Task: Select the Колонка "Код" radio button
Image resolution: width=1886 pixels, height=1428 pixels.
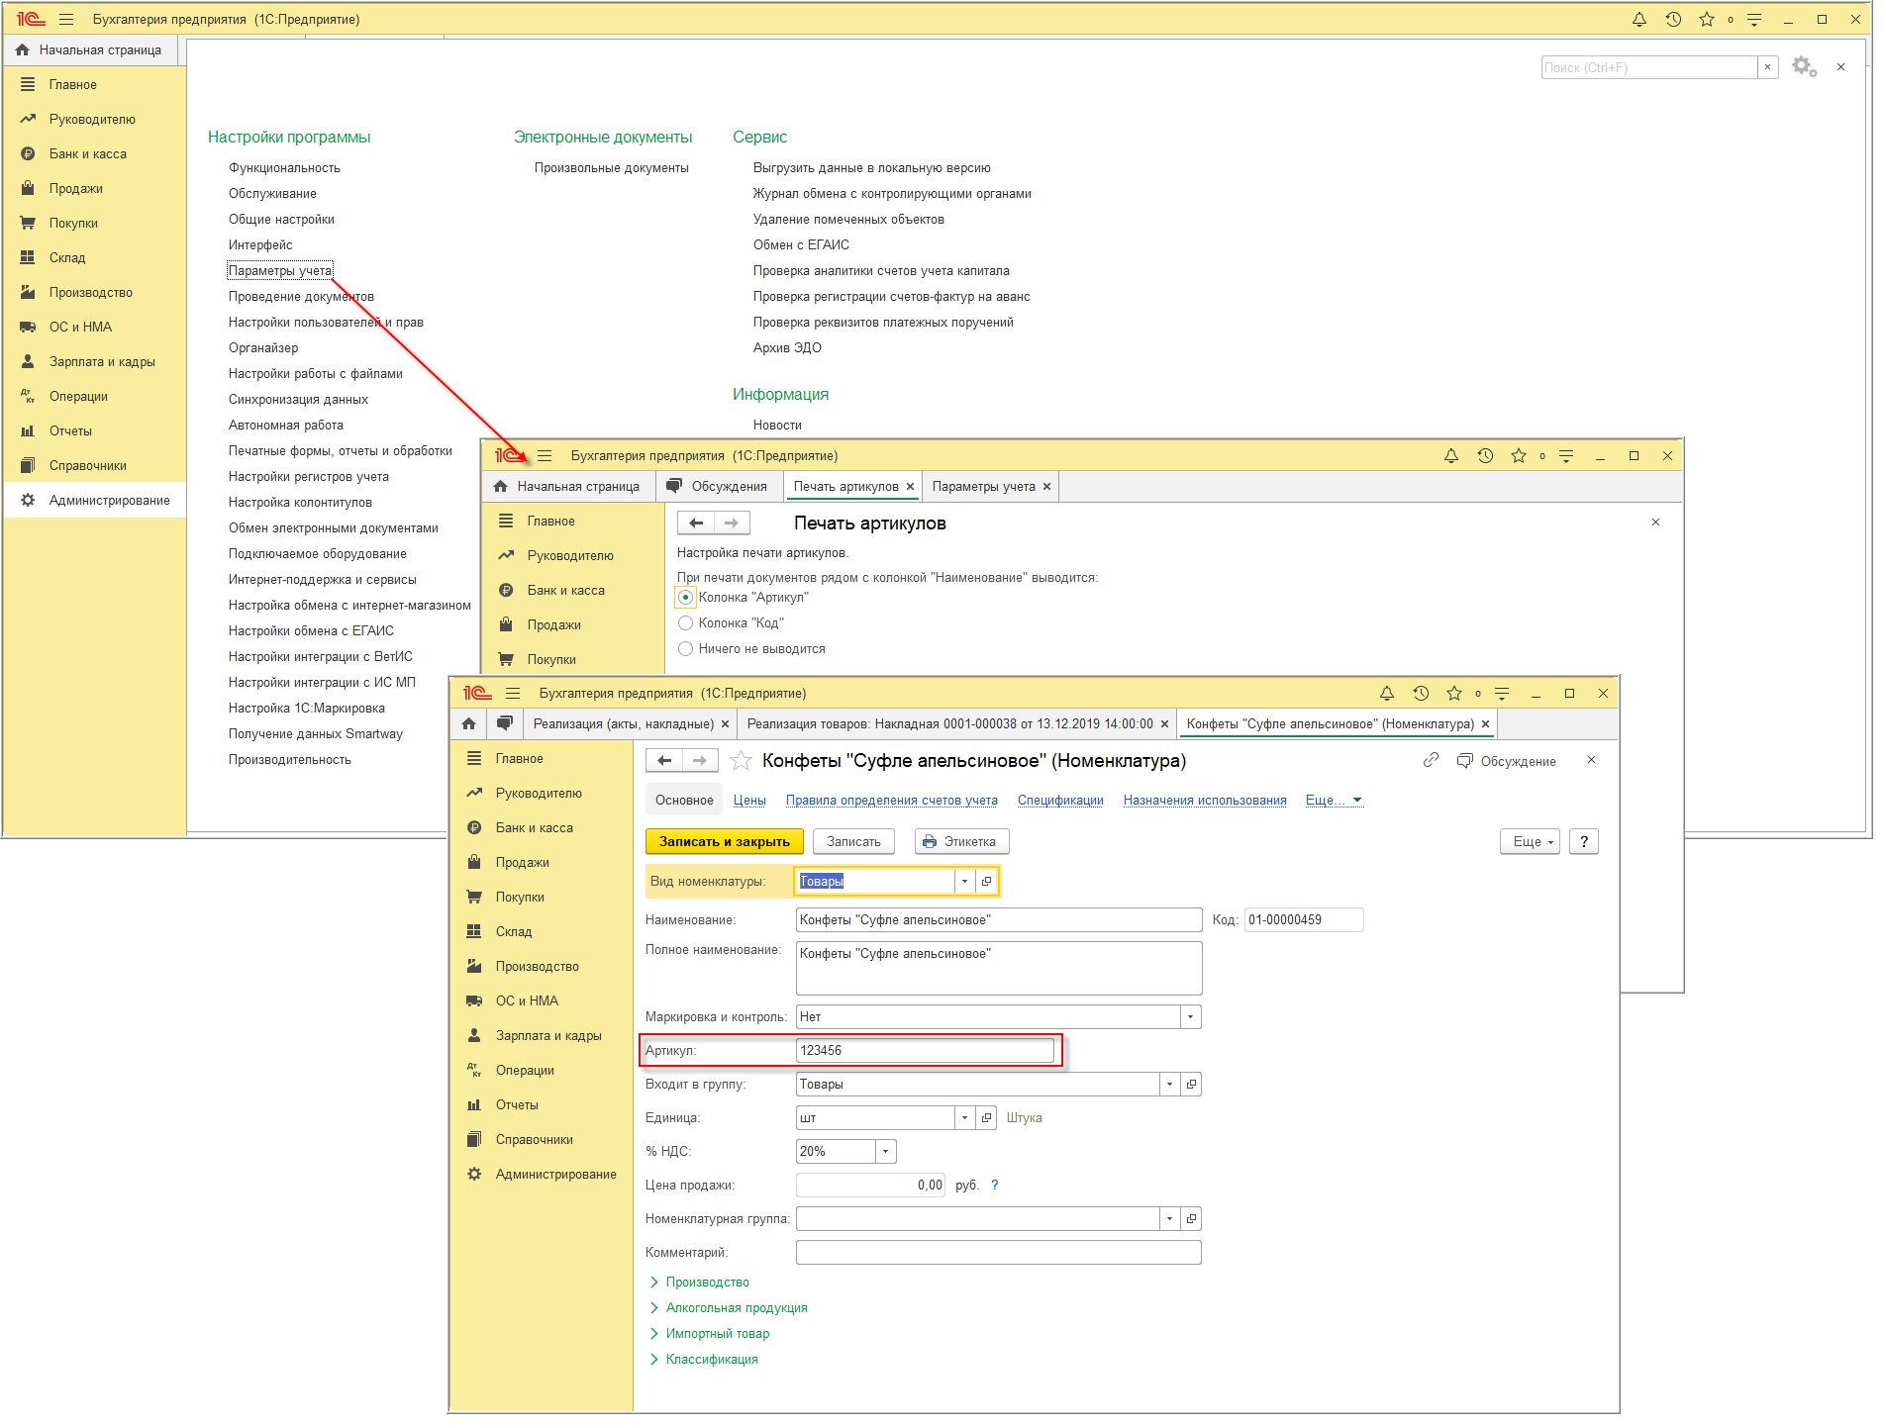Action: (685, 623)
